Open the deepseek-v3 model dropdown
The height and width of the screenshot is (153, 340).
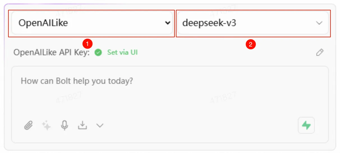click(252, 23)
